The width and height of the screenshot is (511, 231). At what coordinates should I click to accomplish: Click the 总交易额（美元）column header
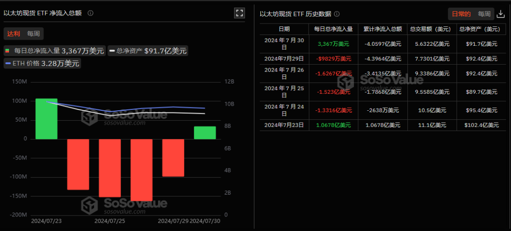tap(432, 29)
